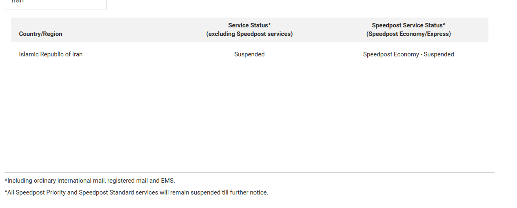The width and height of the screenshot is (517, 208).
Task: Click "remain suspended" in the second footnote
Action: 195,192
